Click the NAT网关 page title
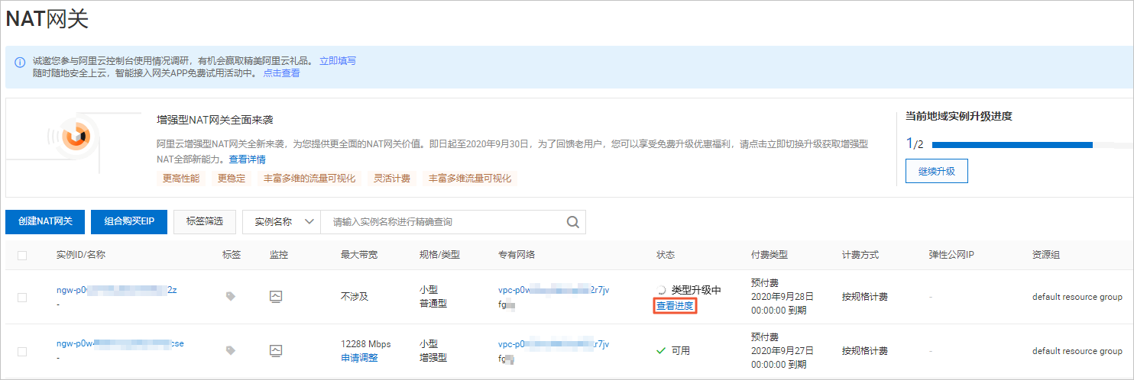Viewport: 1134px width, 380px height. click(47, 20)
